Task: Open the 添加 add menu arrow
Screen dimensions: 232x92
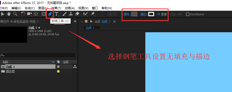Action: click(179, 14)
